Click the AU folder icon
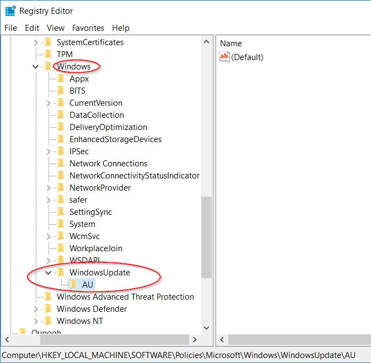 point(73,284)
